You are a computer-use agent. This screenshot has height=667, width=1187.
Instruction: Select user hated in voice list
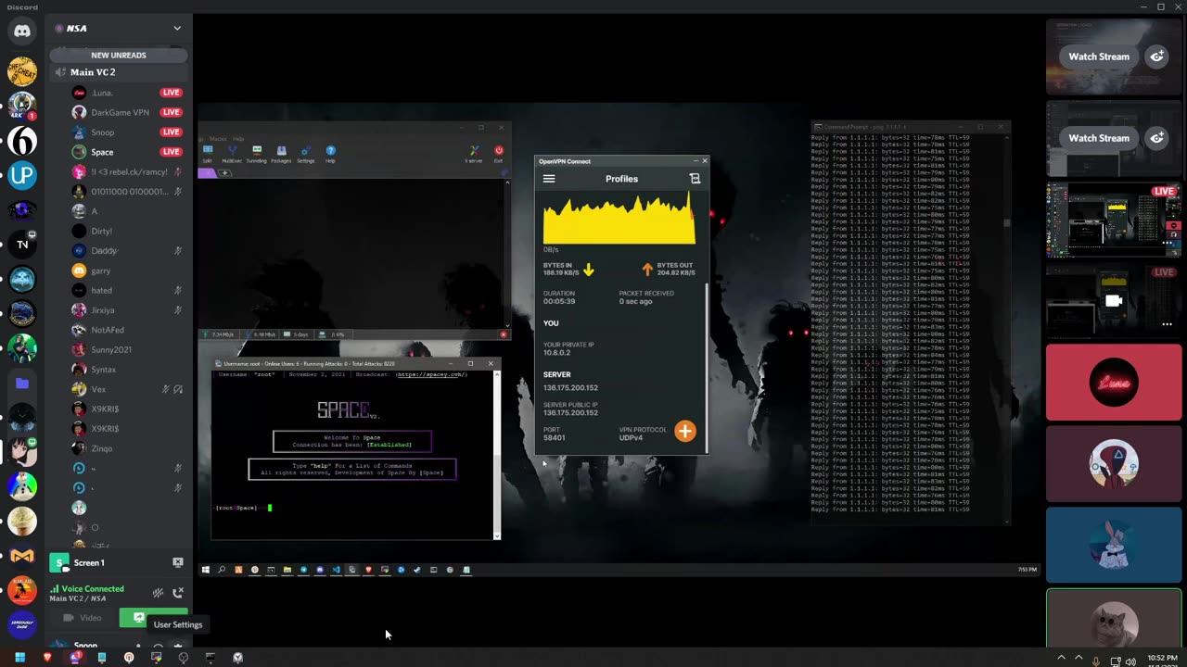point(127,290)
